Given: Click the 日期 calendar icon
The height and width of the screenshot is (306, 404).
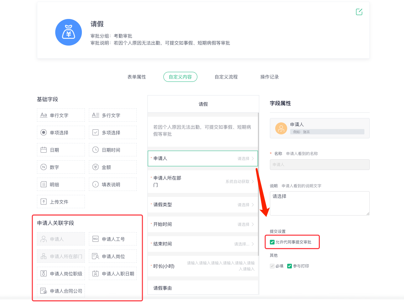Looking at the screenshot, I should [44, 150].
